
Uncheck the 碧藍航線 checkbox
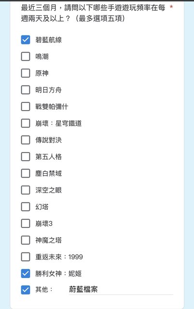coord(26,40)
